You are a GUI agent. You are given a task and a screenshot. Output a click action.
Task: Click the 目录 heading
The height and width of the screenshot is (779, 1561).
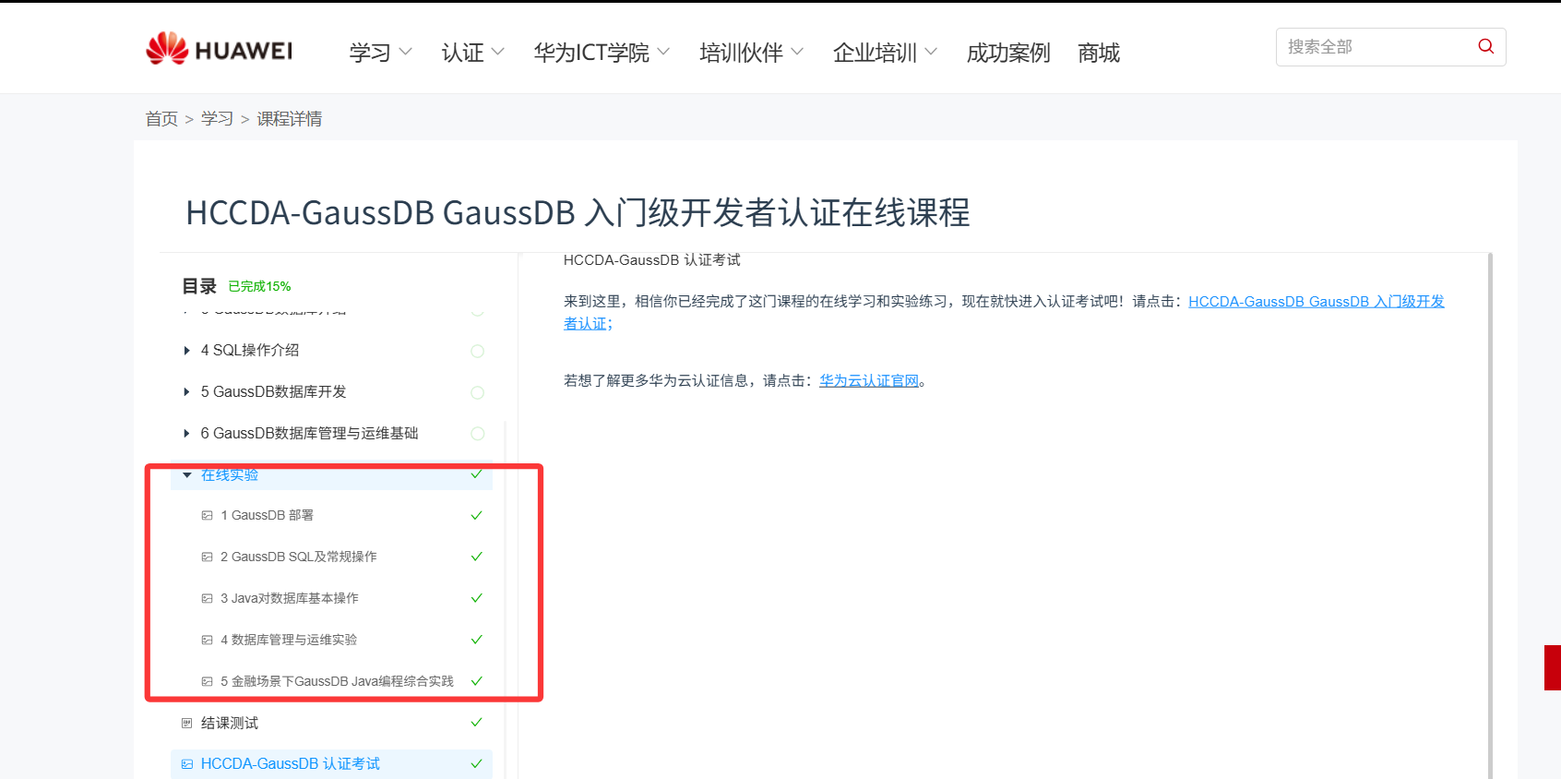[x=199, y=286]
